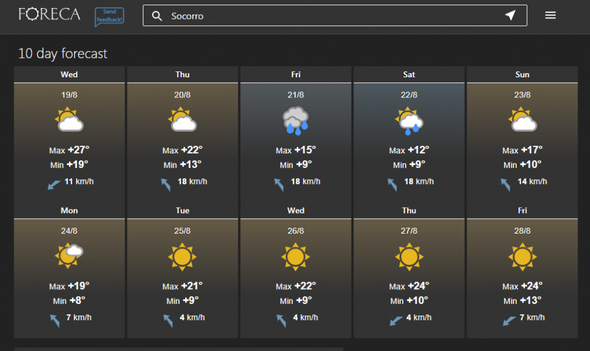Screen dimensions: 590x351
Task: Click the Foreca logo
Action: (49, 15)
